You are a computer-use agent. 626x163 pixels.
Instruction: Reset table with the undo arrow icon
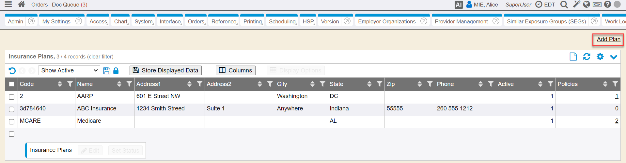(x=12, y=71)
